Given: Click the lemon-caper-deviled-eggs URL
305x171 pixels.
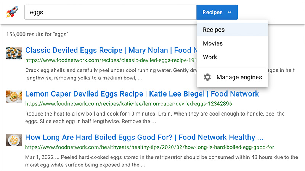Looking at the screenshot, I should click(x=128, y=104).
